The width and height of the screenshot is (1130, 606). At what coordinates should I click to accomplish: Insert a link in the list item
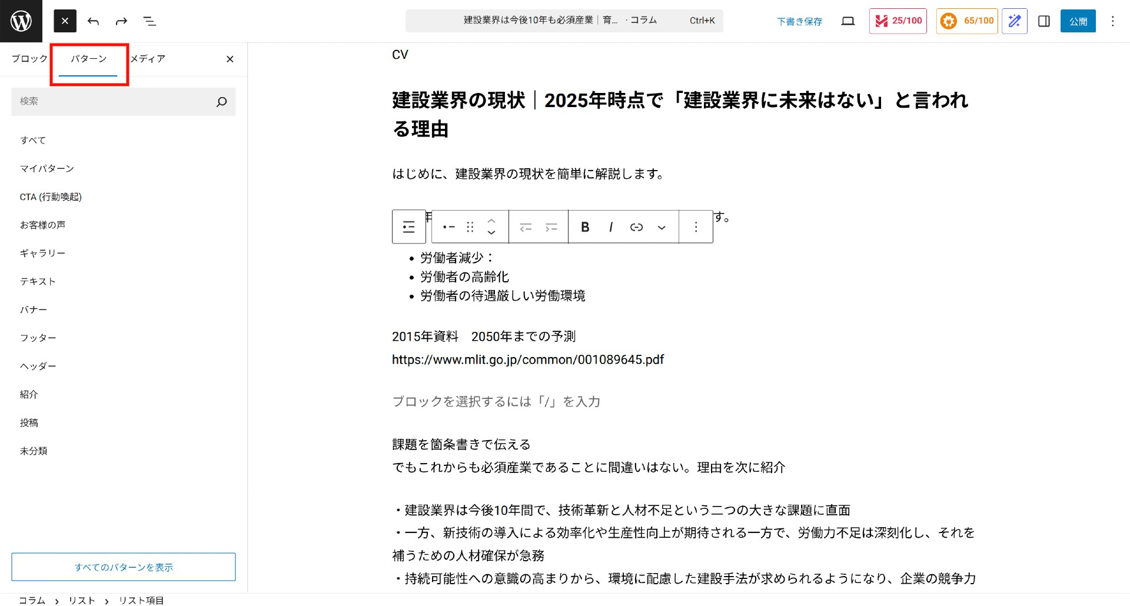coord(636,227)
